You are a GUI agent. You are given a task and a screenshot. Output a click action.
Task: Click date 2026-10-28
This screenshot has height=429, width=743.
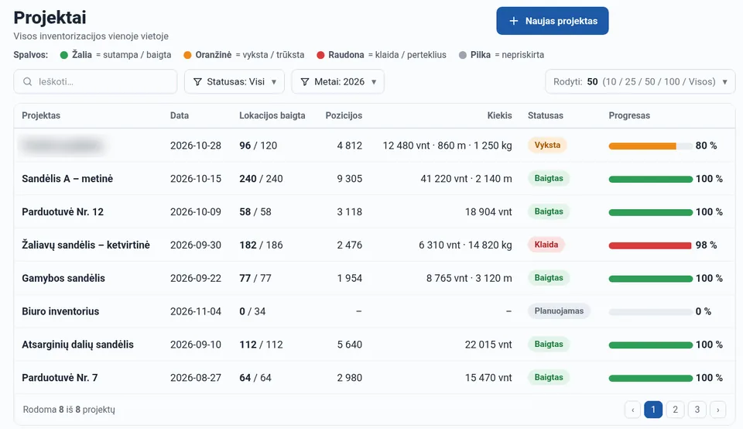pos(196,146)
